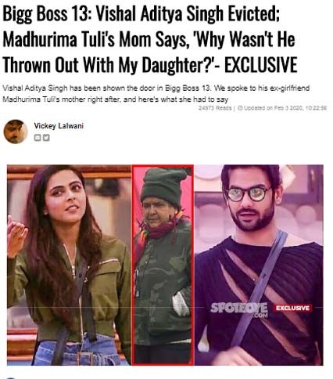Open the author's Twitter profile icon

tap(46, 138)
